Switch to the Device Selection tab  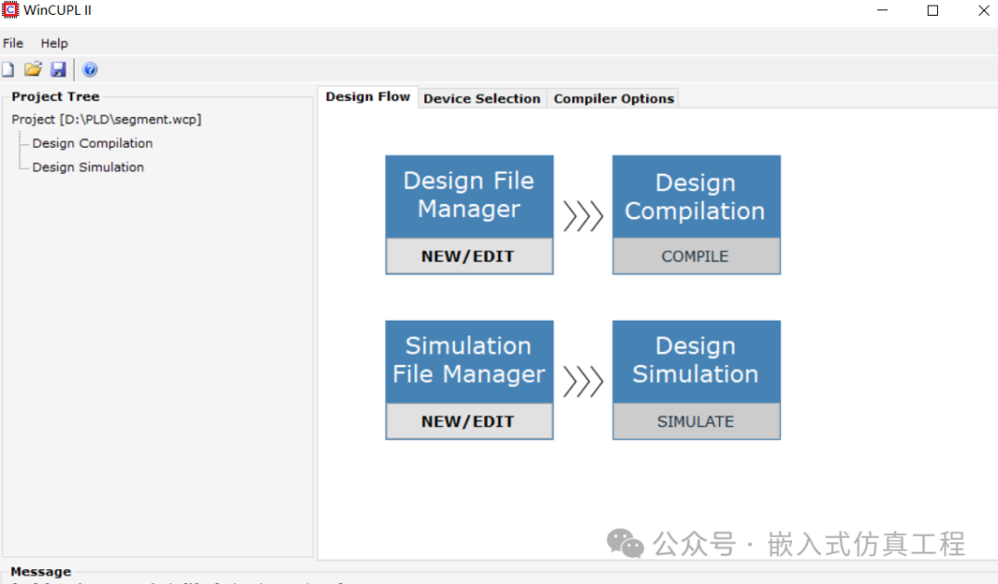[481, 99]
